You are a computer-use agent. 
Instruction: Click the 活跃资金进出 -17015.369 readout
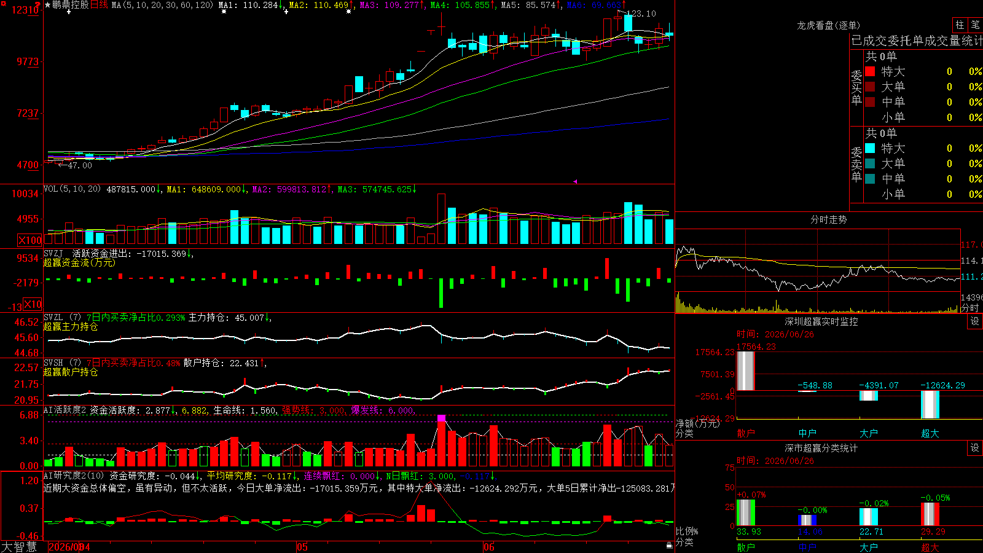pyautogui.click(x=132, y=254)
